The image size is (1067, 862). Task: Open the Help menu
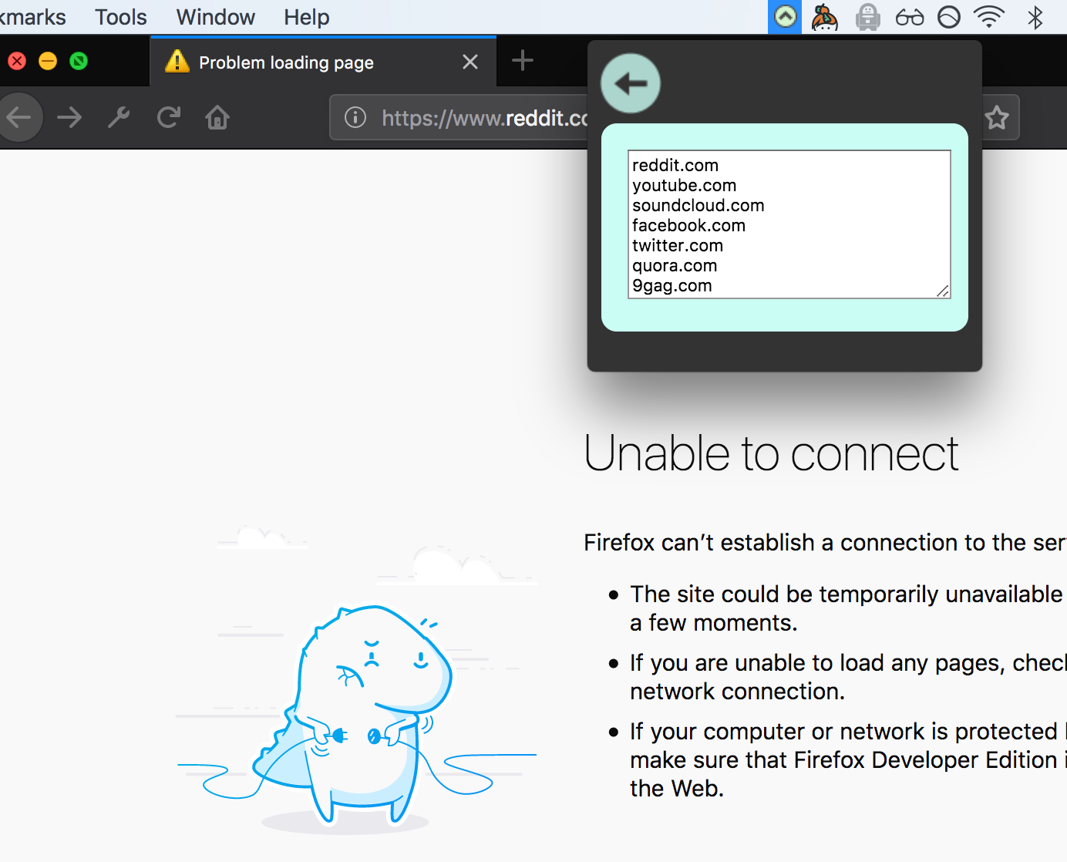307,17
